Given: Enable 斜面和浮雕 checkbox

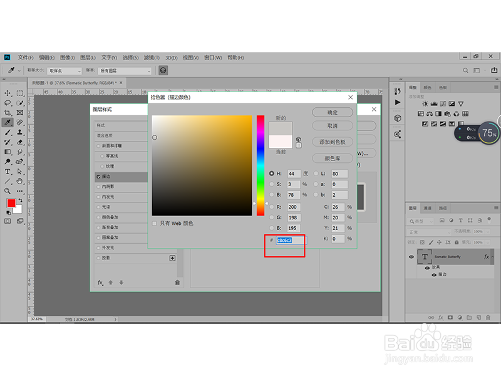Looking at the screenshot, I should pos(98,146).
